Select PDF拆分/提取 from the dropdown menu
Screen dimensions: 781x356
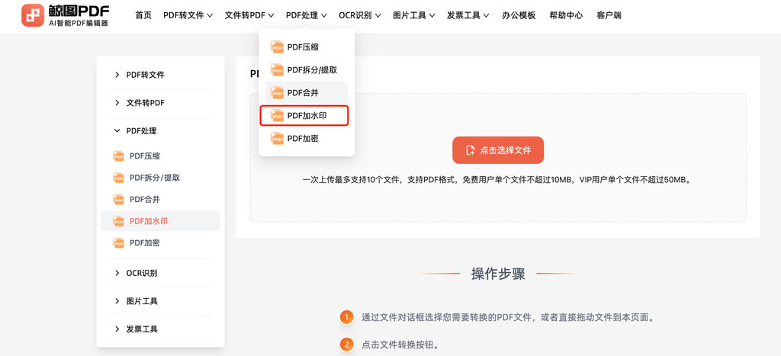tap(307, 69)
